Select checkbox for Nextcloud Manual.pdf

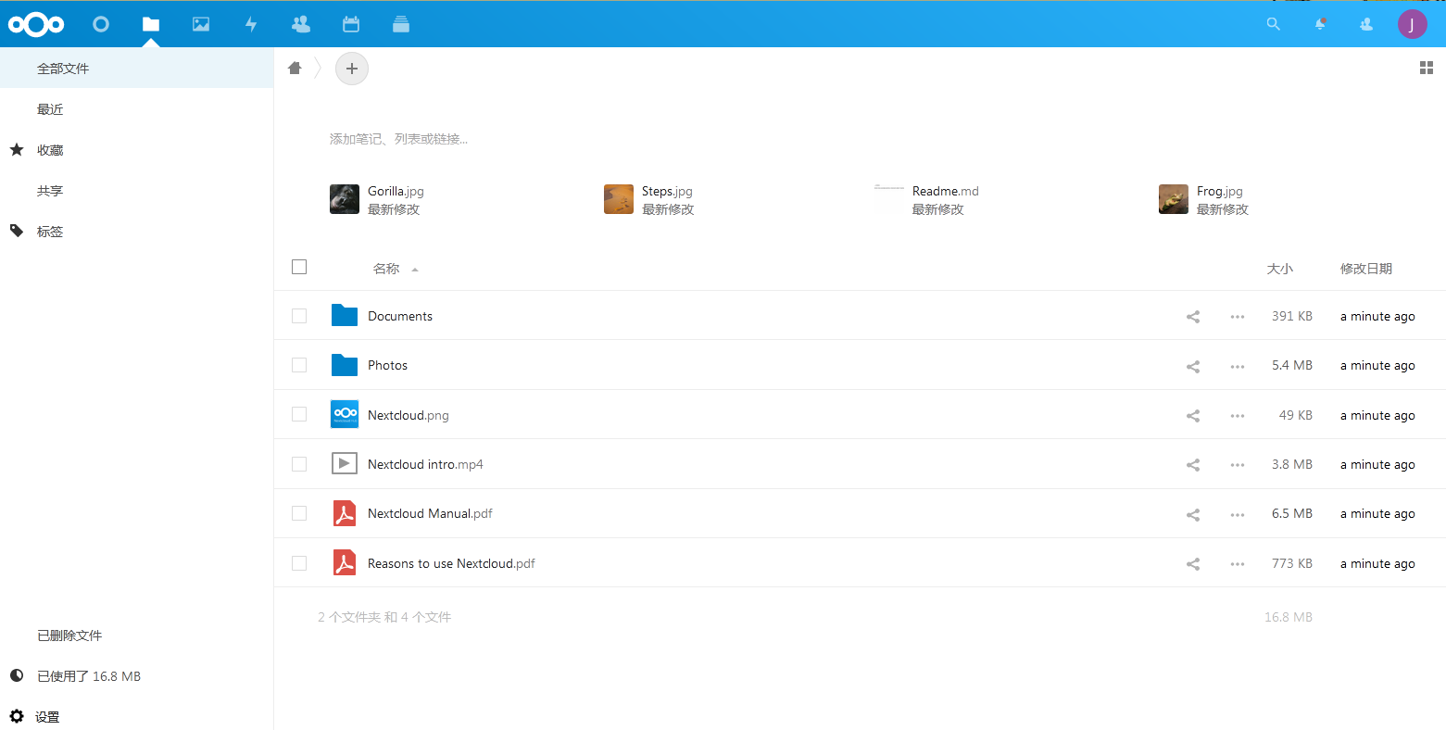click(299, 514)
